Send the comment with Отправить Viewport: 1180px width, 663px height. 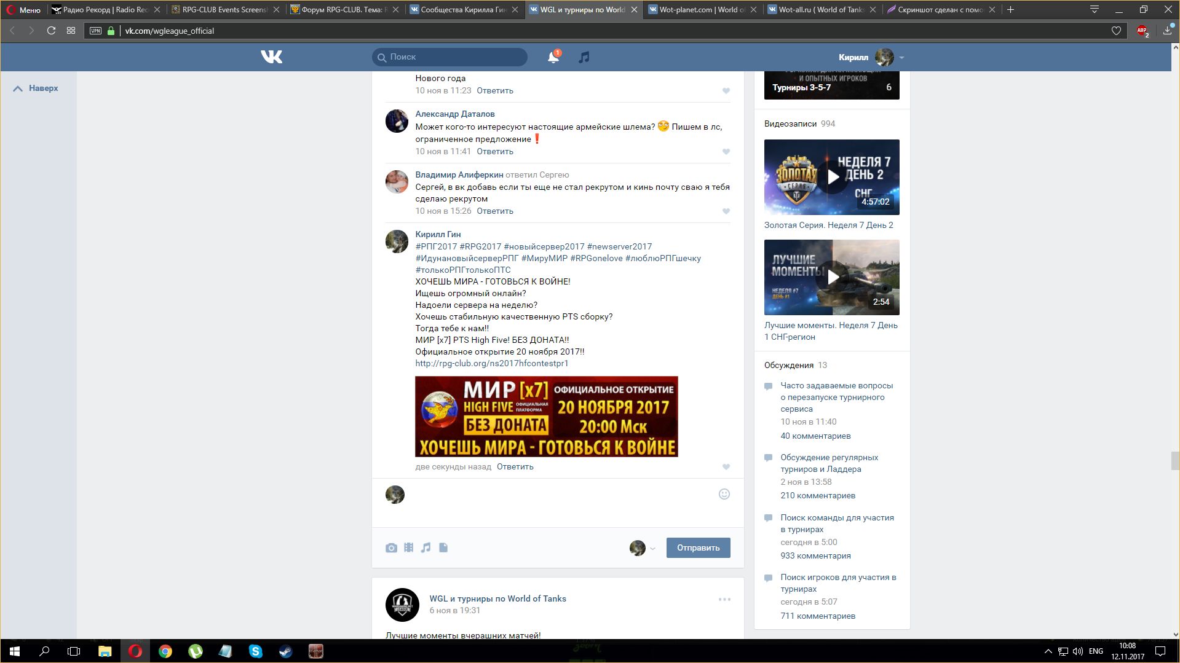pyautogui.click(x=698, y=548)
